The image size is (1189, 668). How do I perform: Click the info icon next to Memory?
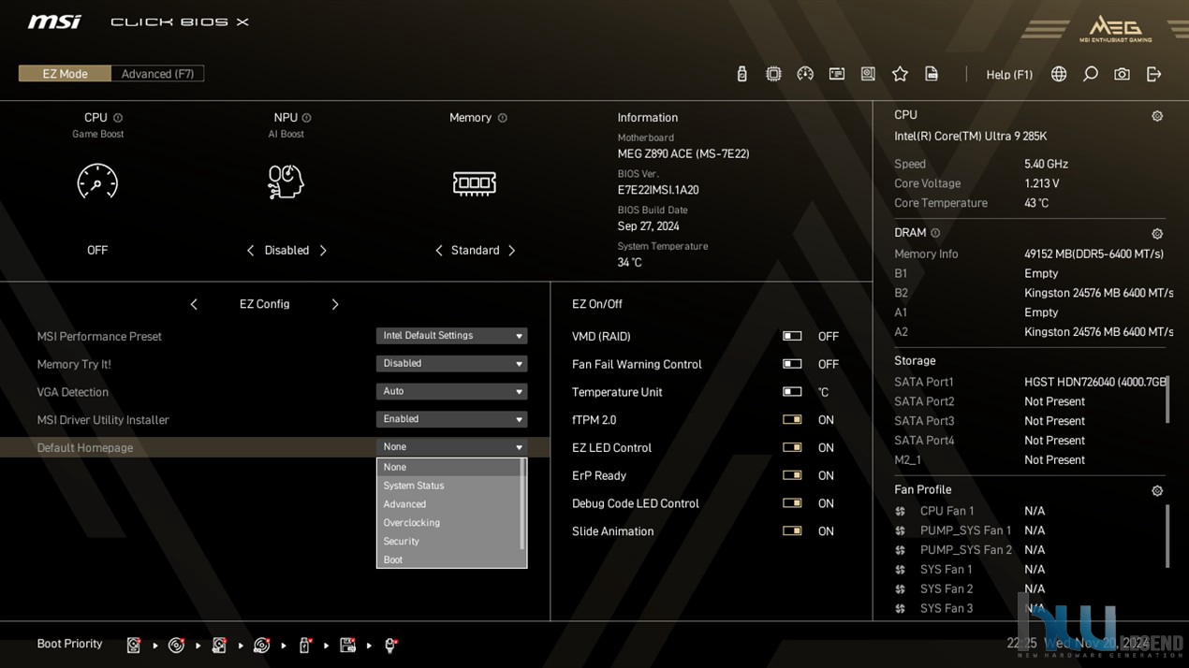[503, 118]
